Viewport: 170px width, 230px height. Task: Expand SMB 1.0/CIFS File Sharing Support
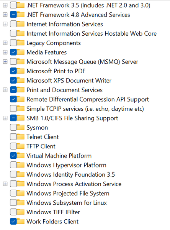pos(5,118)
